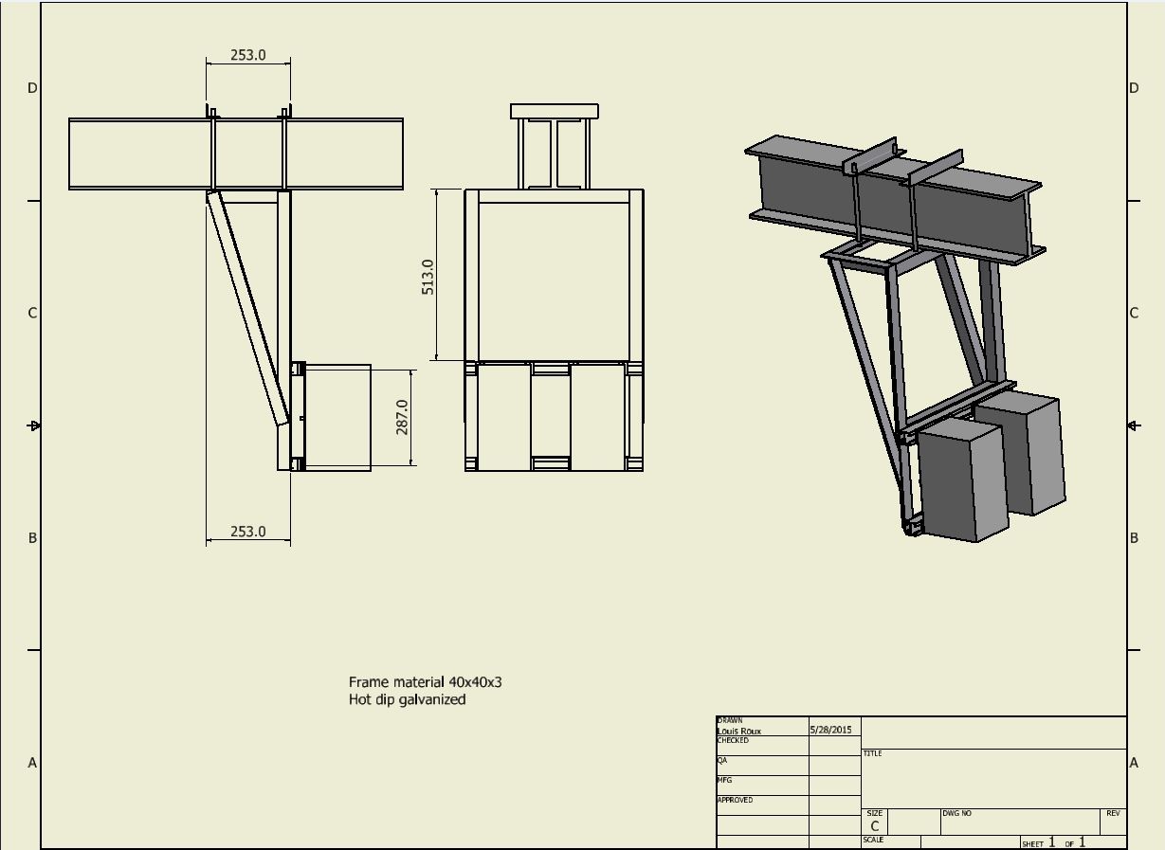Click zone letter C on the left border
Image resolution: width=1165 pixels, height=850 pixels.
click(x=32, y=313)
